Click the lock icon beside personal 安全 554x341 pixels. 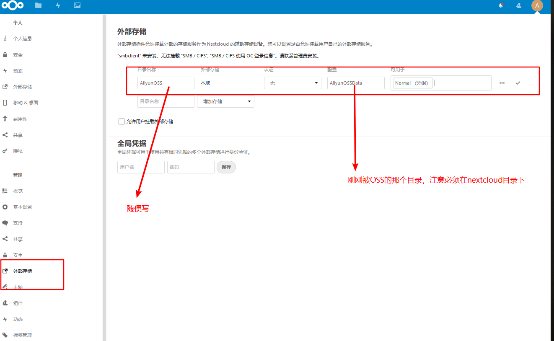coord(5,54)
